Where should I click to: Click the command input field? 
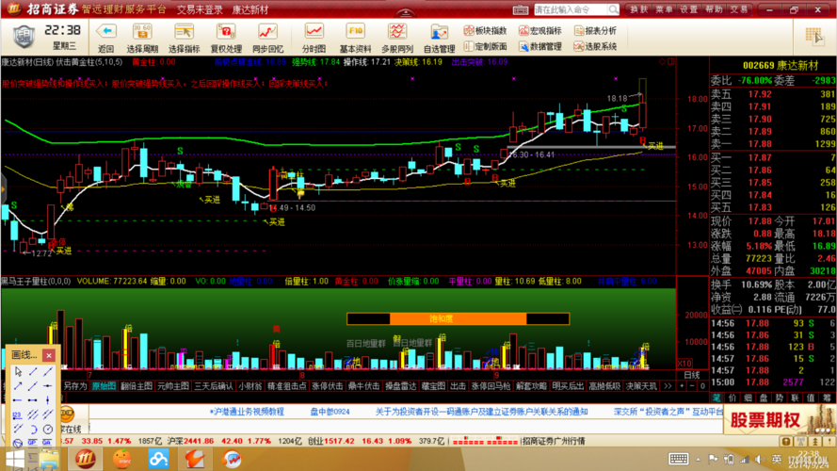point(571,9)
